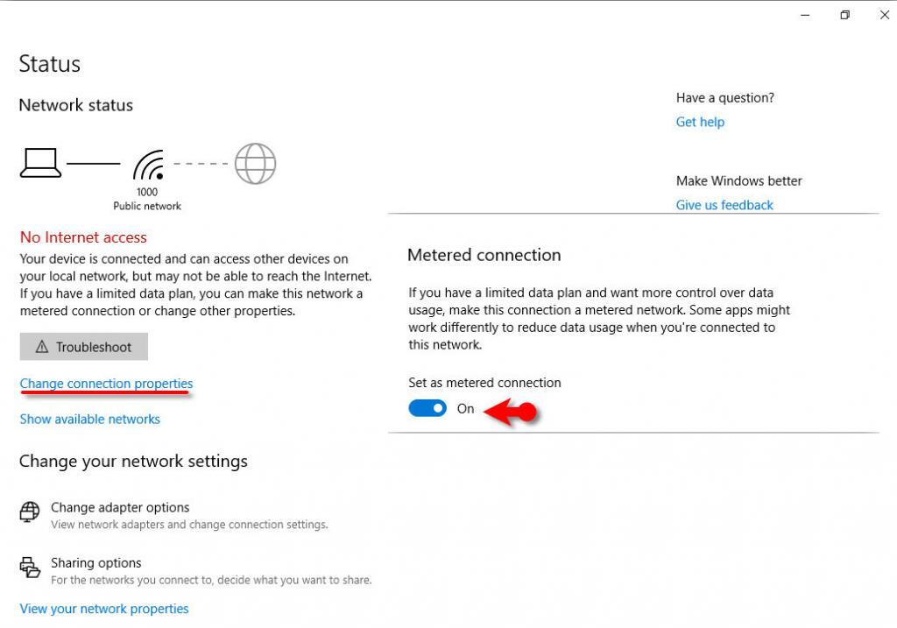Click the On label beside the metered switch
The image size is (897, 628).
[x=465, y=408]
